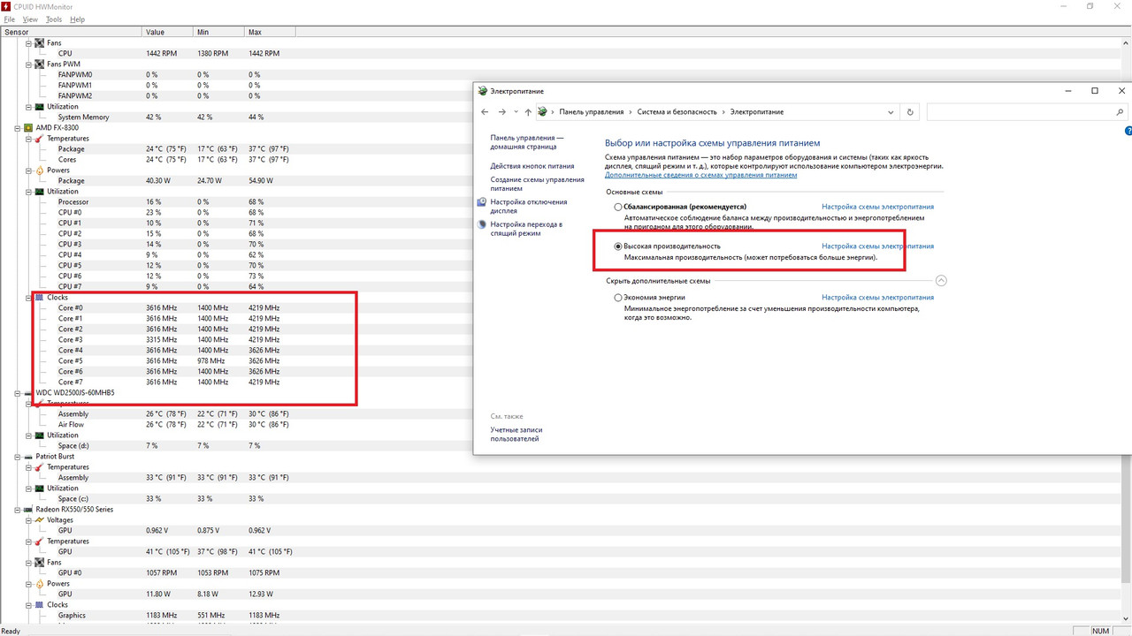The image size is (1132, 636).
Task: Collapse the WDC WD2500JS-60MHB5 node
Action: tap(18, 392)
